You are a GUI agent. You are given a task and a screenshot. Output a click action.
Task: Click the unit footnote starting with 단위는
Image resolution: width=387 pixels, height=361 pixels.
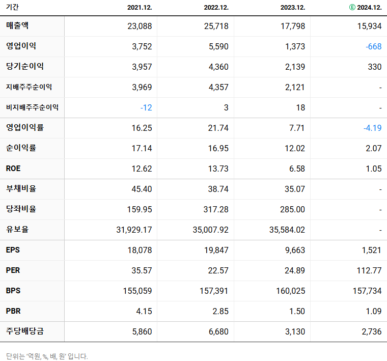(x=47, y=356)
